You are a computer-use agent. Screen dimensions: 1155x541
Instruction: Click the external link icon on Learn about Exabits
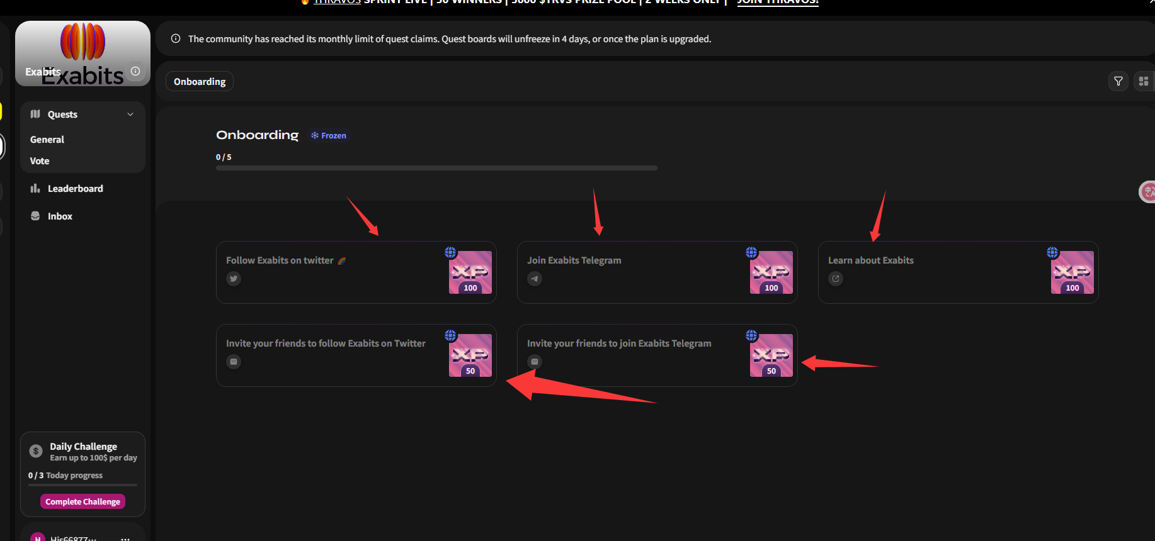[836, 279]
